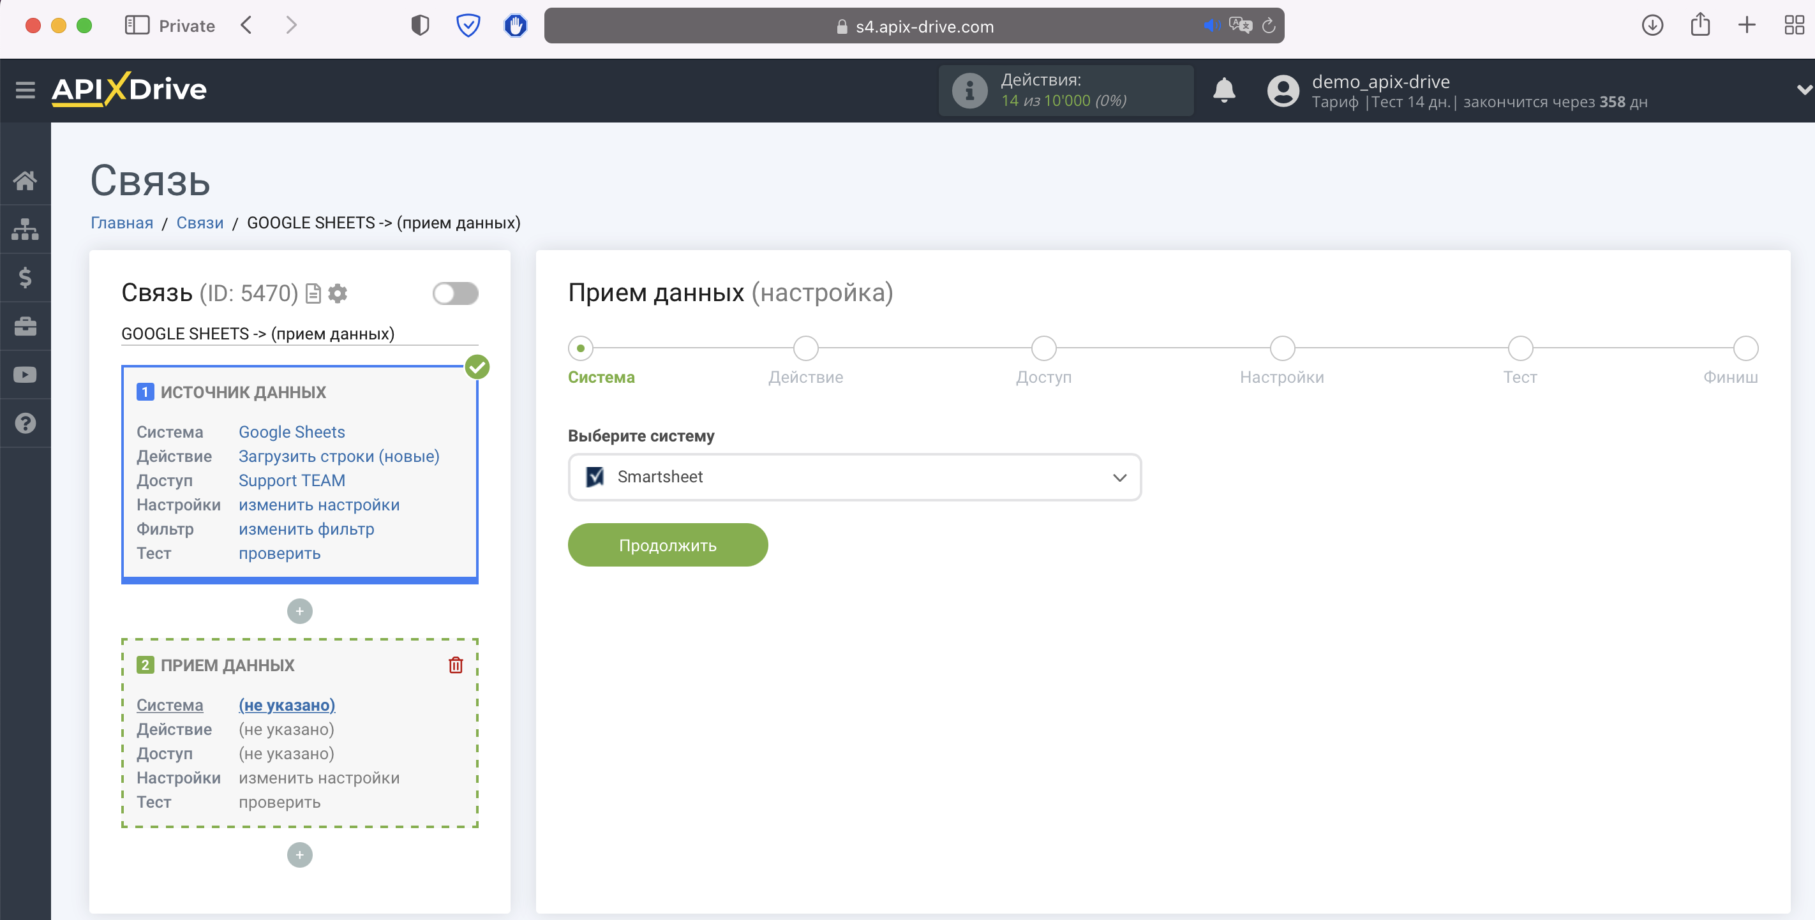The width and height of the screenshot is (1815, 920).
Task: Click the Настройки step label
Action: pyautogui.click(x=1281, y=378)
